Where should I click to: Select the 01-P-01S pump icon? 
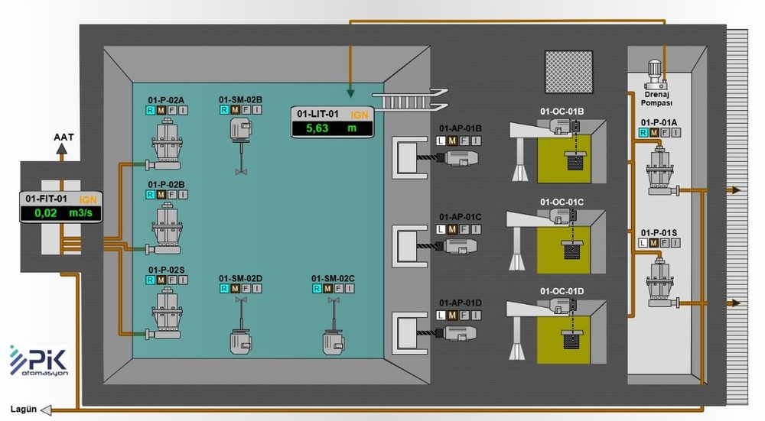(662, 282)
